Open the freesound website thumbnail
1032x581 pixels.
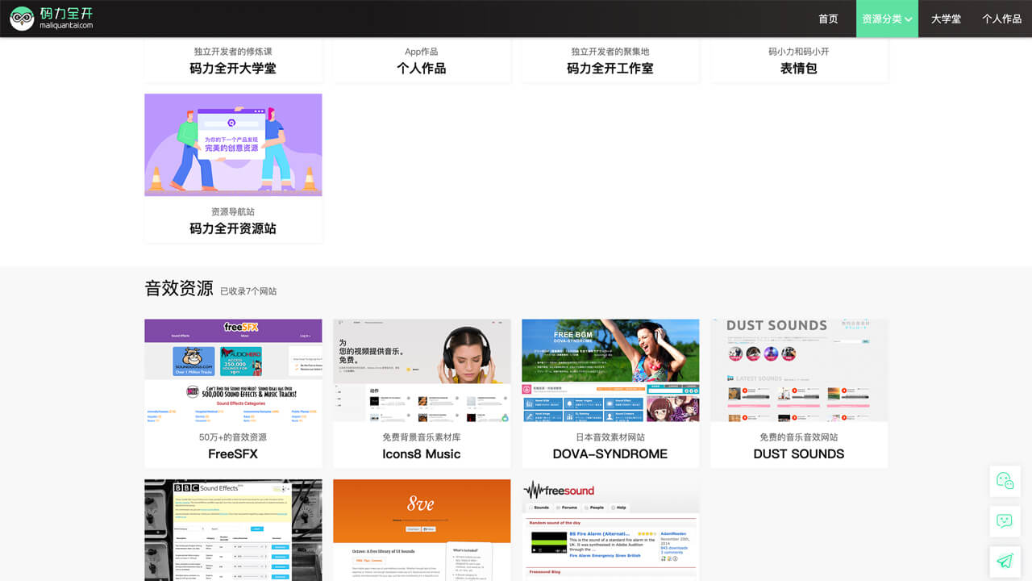pos(610,529)
